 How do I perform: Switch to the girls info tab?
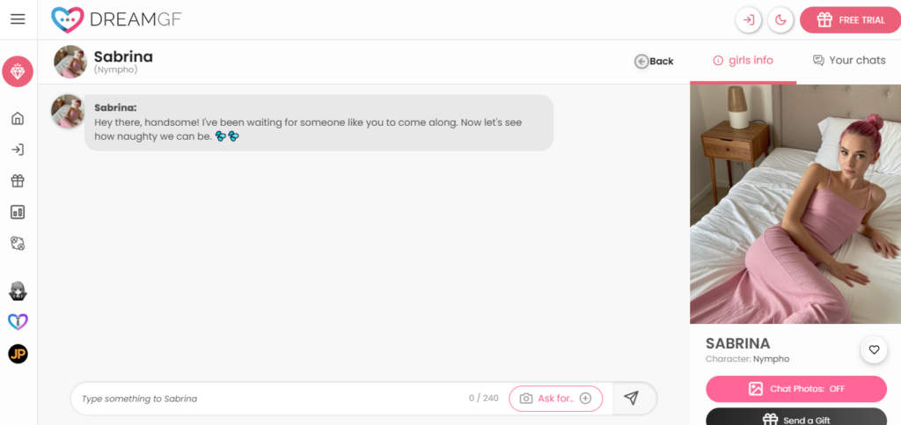click(x=743, y=61)
